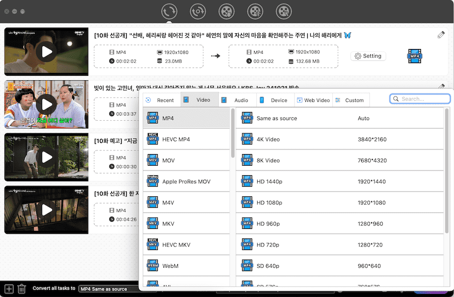Choose the SD 640p preset
Screen dimensions: 454x297
[x=339, y=266]
